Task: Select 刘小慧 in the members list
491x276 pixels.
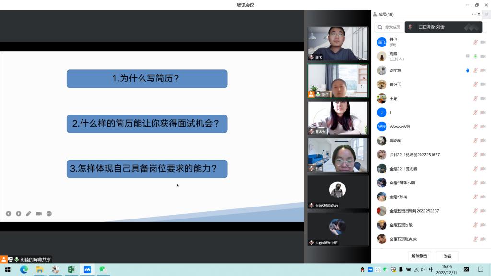Action: coord(431,70)
